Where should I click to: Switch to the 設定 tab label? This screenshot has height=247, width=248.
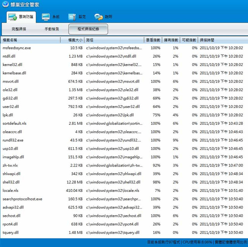(x=82, y=17)
